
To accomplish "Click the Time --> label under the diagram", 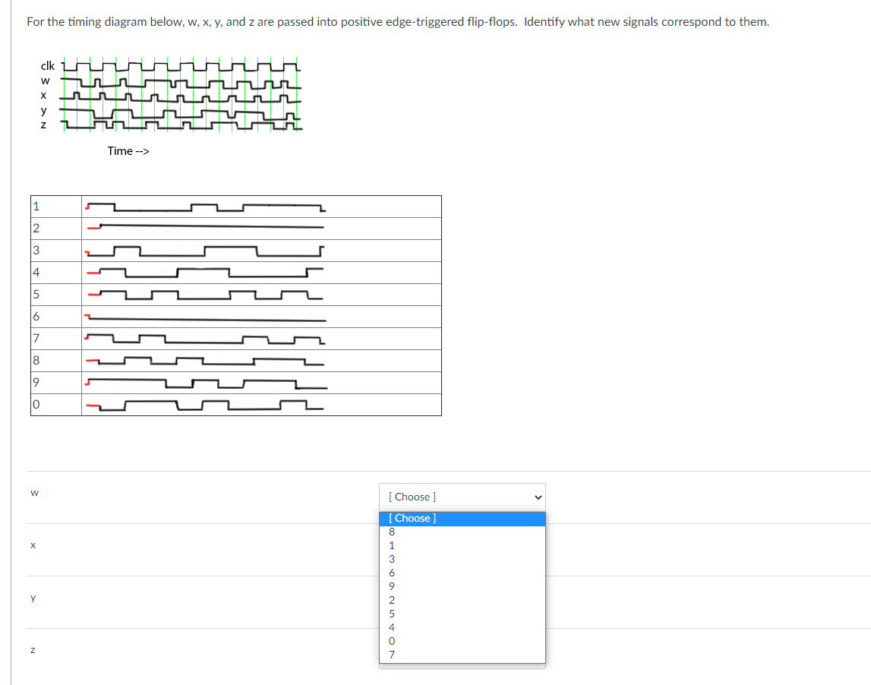I will point(128,150).
